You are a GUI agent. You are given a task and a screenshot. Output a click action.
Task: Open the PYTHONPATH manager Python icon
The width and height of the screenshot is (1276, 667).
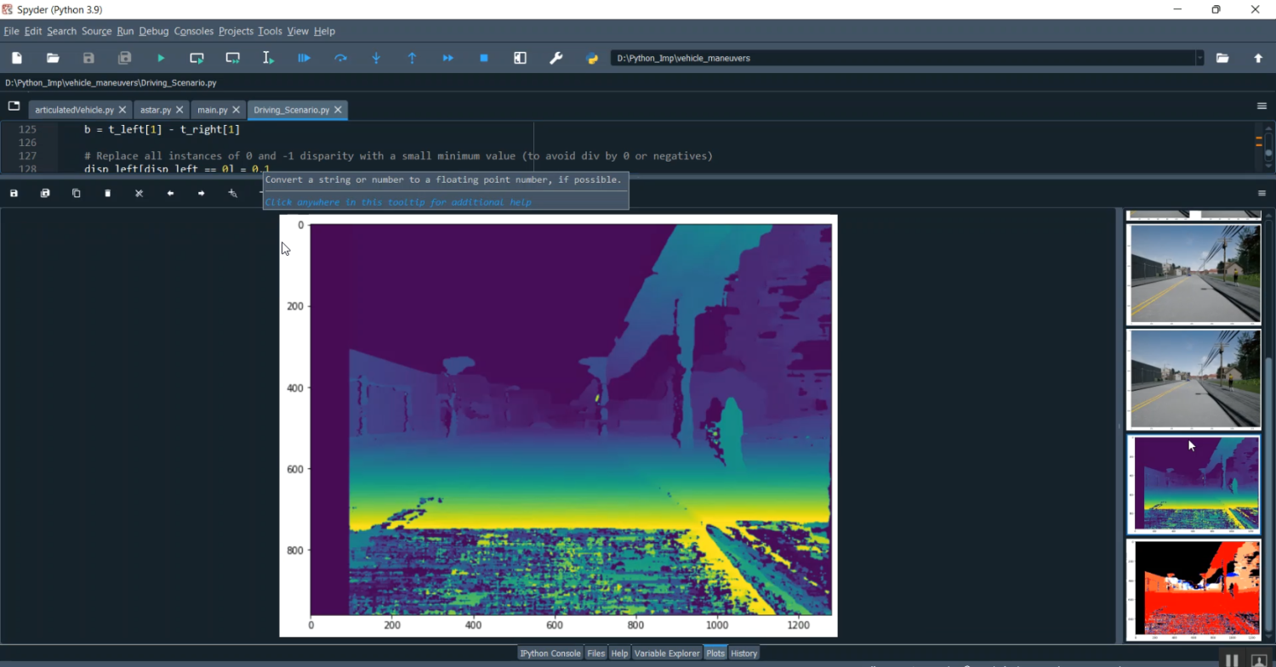(593, 58)
